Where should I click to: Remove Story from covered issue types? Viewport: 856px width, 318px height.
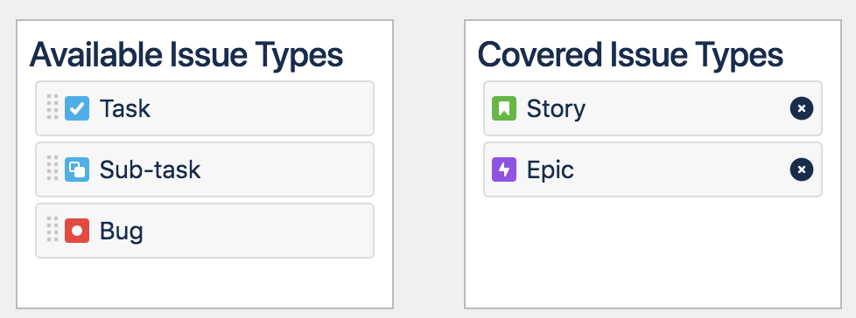pyautogui.click(x=802, y=108)
